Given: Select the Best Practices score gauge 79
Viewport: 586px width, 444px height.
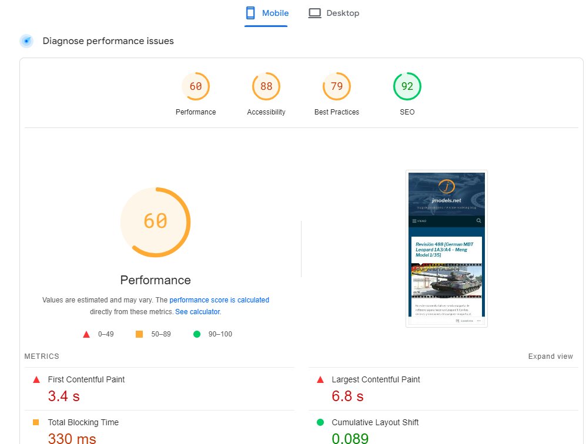Looking at the screenshot, I should 337,86.
